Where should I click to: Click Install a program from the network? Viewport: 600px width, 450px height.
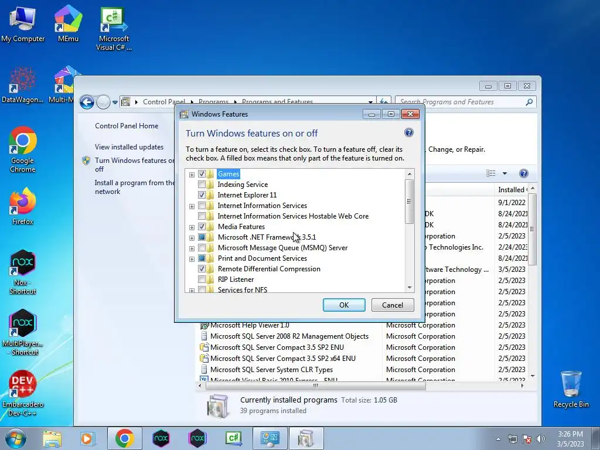click(134, 187)
